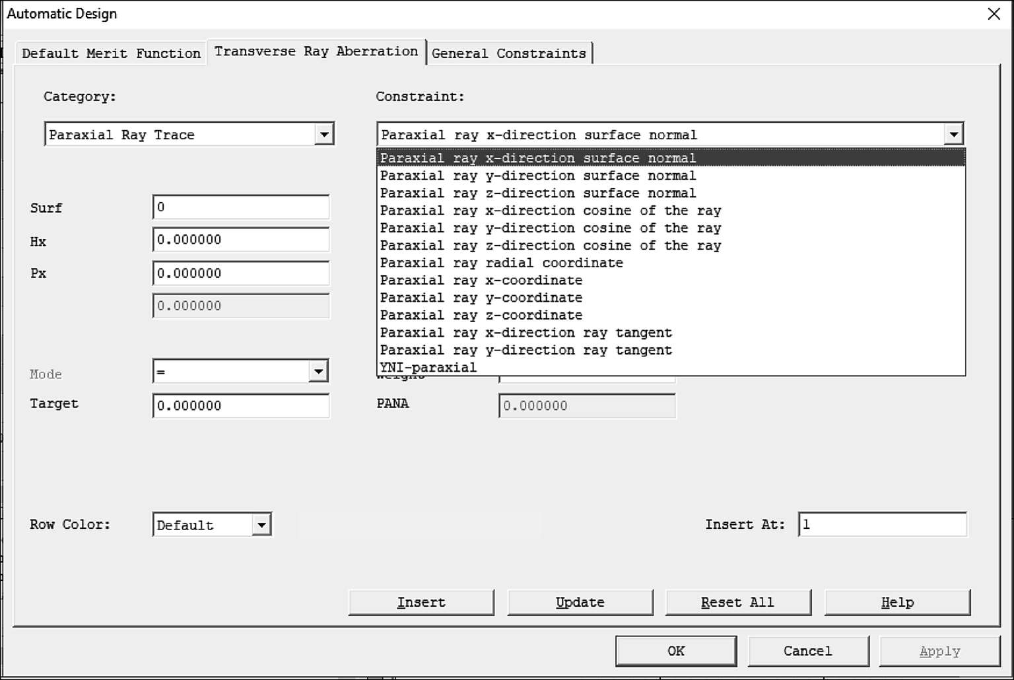This screenshot has width=1014, height=680.
Task: Close the Automatic Design dialog window
Action: 994,14
